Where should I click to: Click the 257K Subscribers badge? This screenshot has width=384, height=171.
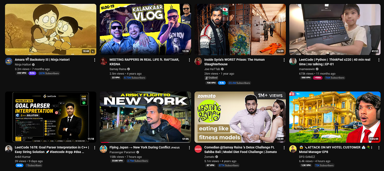[49, 73]
